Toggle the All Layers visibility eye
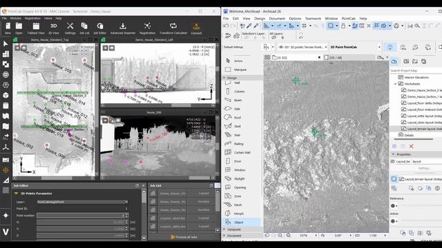442x248 pixels. (273, 37)
